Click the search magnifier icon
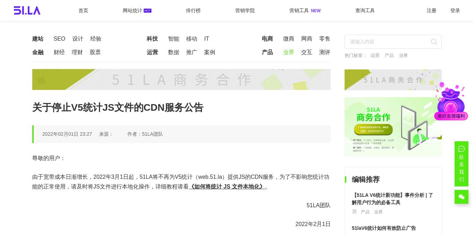This screenshot has width=474, height=235. click(x=434, y=42)
